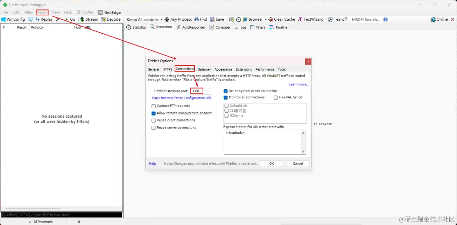The width and height of the screenshot is (457, 225).
Task: Switch to General tab in Fiddler Options
Action: (x=153, y=69)
